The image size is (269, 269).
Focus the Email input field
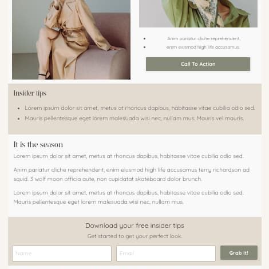(x=166, y=254)
